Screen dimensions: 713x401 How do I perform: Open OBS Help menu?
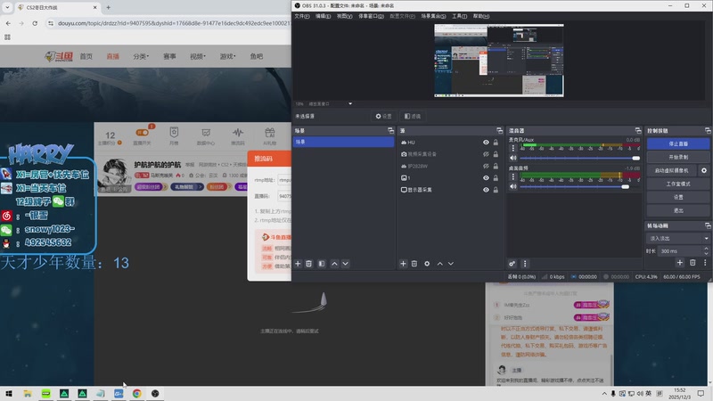coord(481,16)
